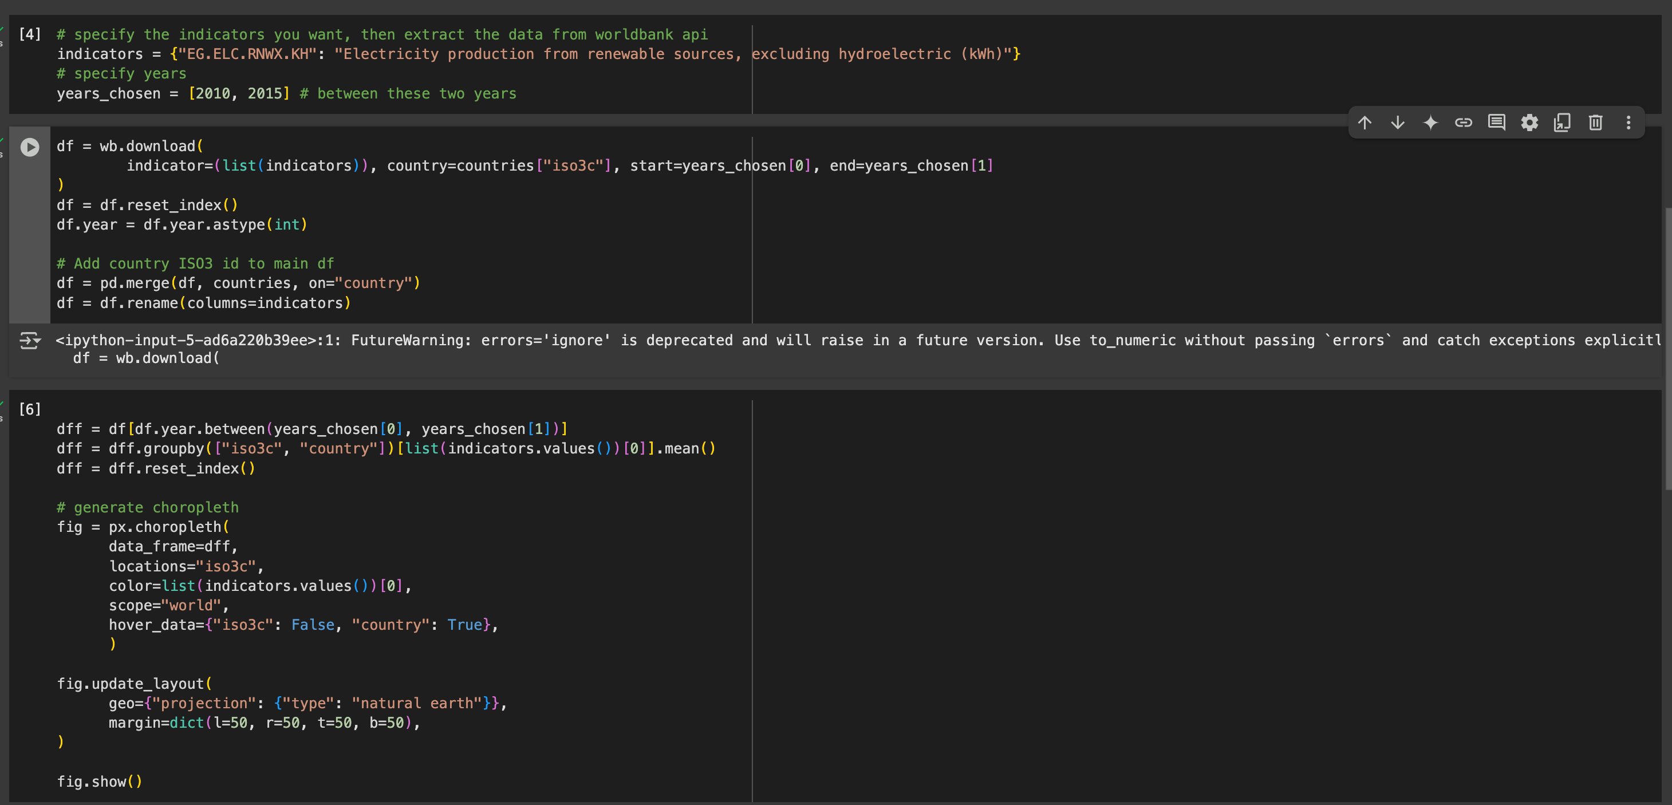Click the 'indicators = {"EG.ELC.RNWX.KH"' line
This screenshot has width=1672, height=805.
tap(539, 54)
